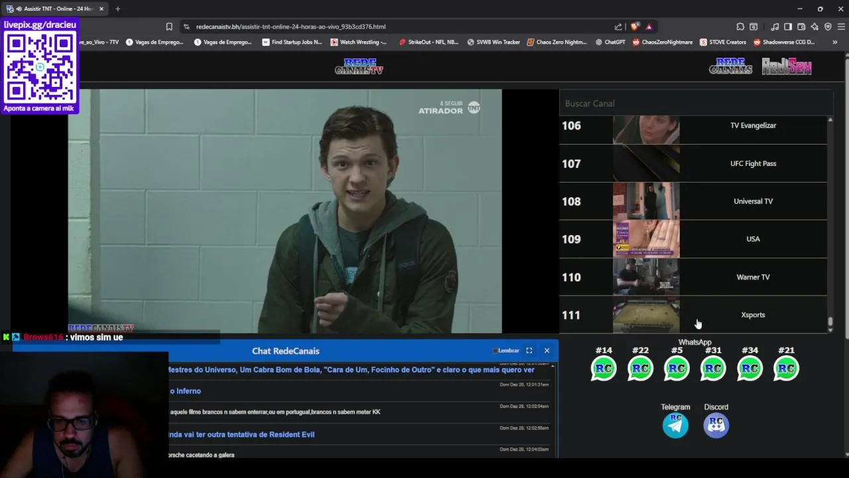Image resolution: width=849 pixels, height=478 pixels.
Task: Open the Discord server icon
Action: (x=716, y=425)
